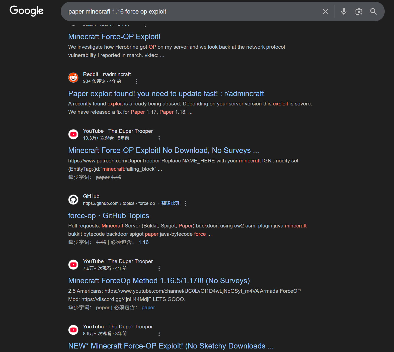Screen dimensions: 394x352
Task: Open more options for GitHub result
Action: 186,203
